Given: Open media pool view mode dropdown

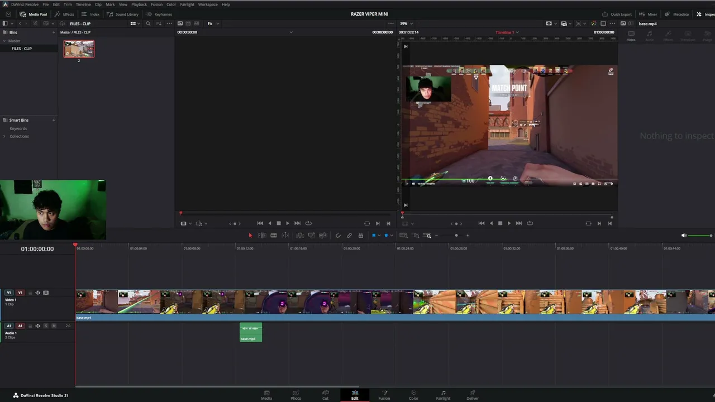Looking at the screenshot, I should pos(135,23).
